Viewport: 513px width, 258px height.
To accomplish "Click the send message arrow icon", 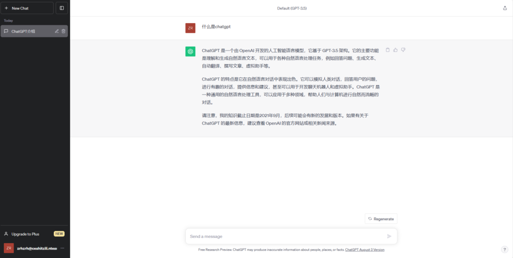I will [x=389, y=236].
